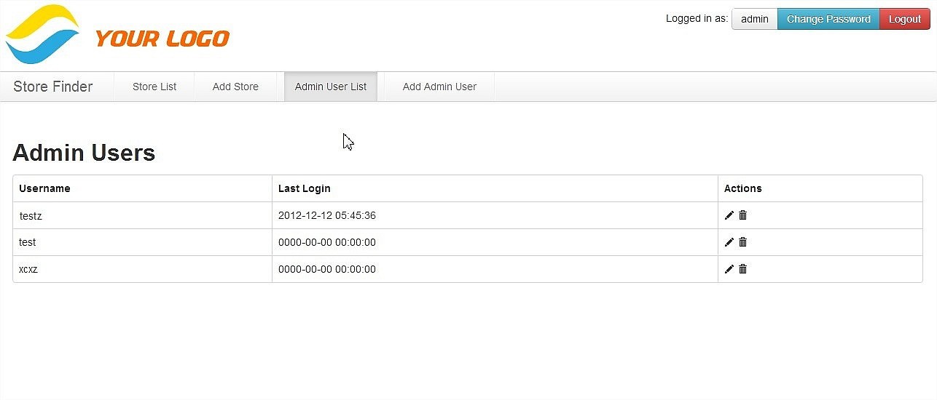Select the Admin User List tab
This screenshot has height=400, width=937.
click(331, 87)
